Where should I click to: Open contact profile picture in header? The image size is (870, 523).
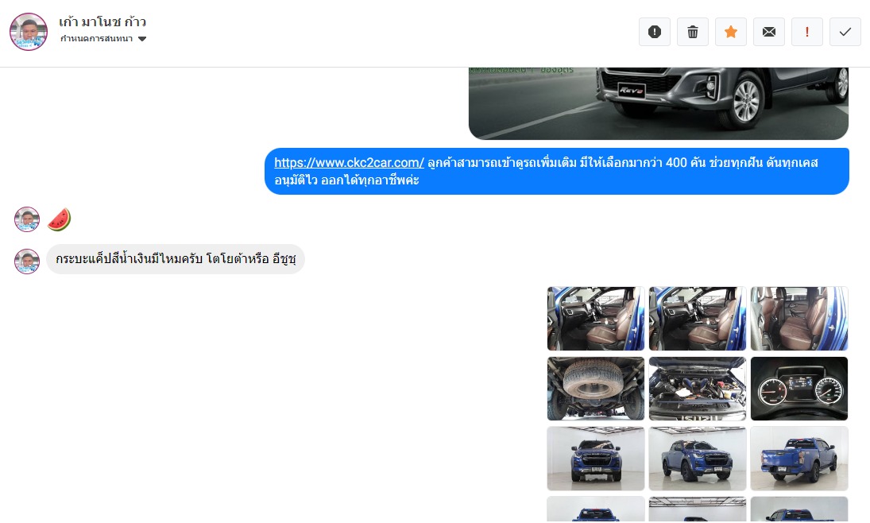(x=29, y=32)
